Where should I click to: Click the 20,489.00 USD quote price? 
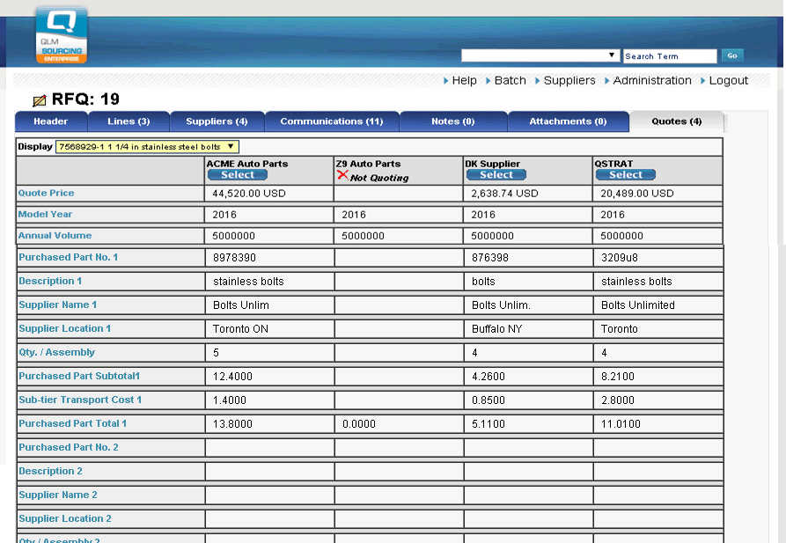637,194
